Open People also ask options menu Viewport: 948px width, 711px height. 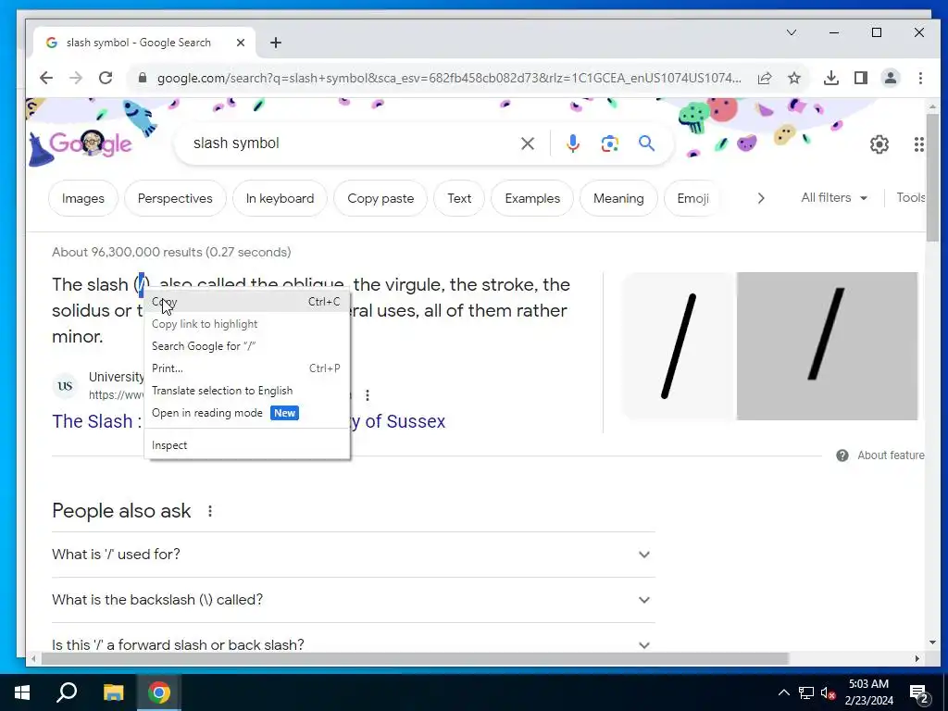pos(210,511)
